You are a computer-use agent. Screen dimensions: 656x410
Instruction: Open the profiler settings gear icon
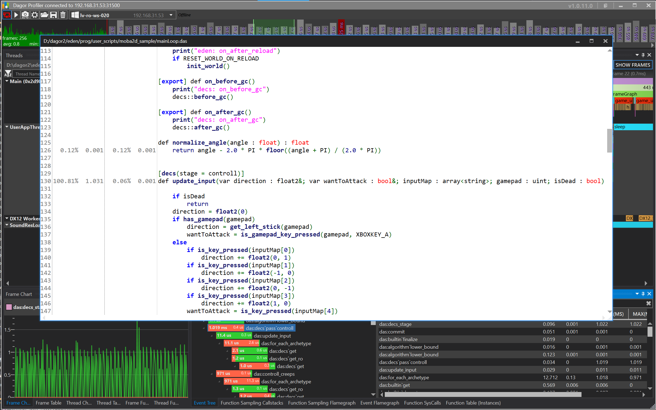coord(34,15)
